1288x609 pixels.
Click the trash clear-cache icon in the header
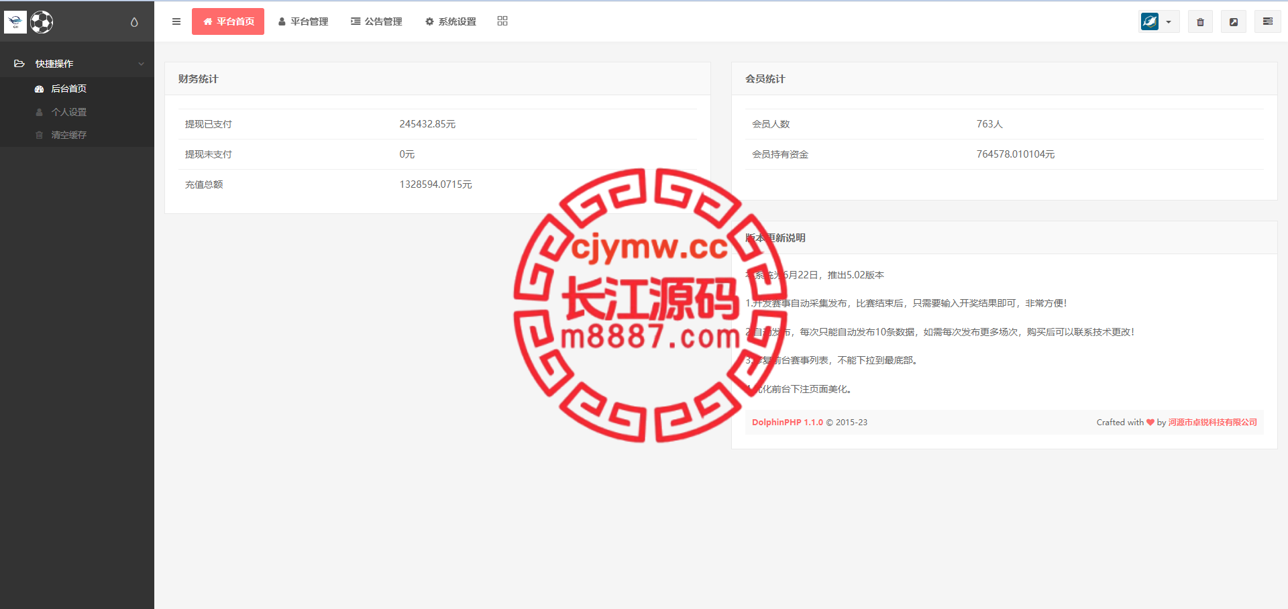coord(1201,21)
